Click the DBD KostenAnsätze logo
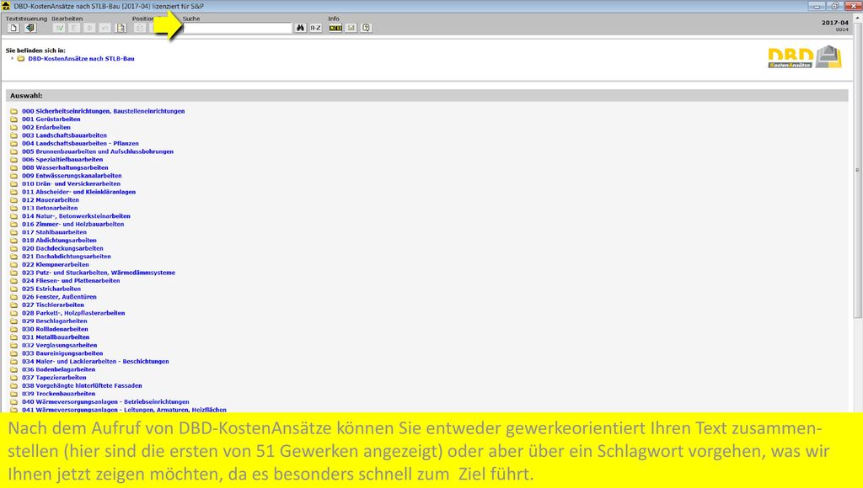 (805, 57)
